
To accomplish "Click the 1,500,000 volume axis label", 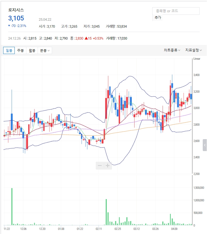I will point(199,188).
